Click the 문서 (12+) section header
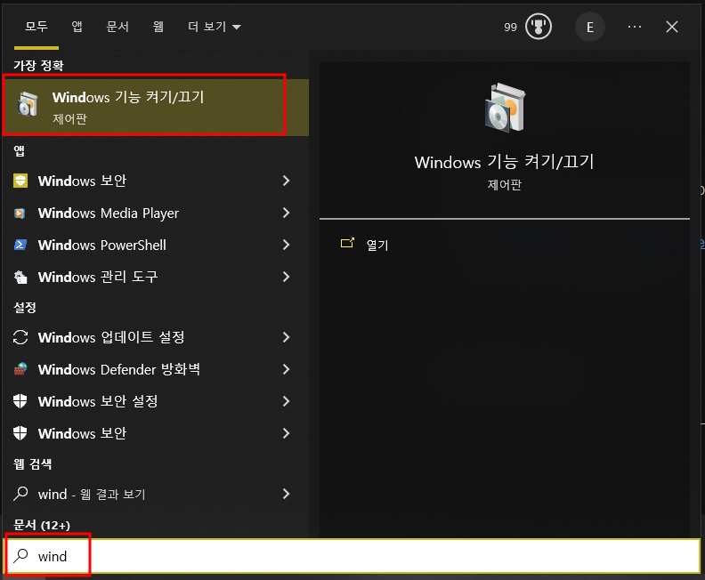The width and height of the screenshot is (705, 580). [42, 524]
